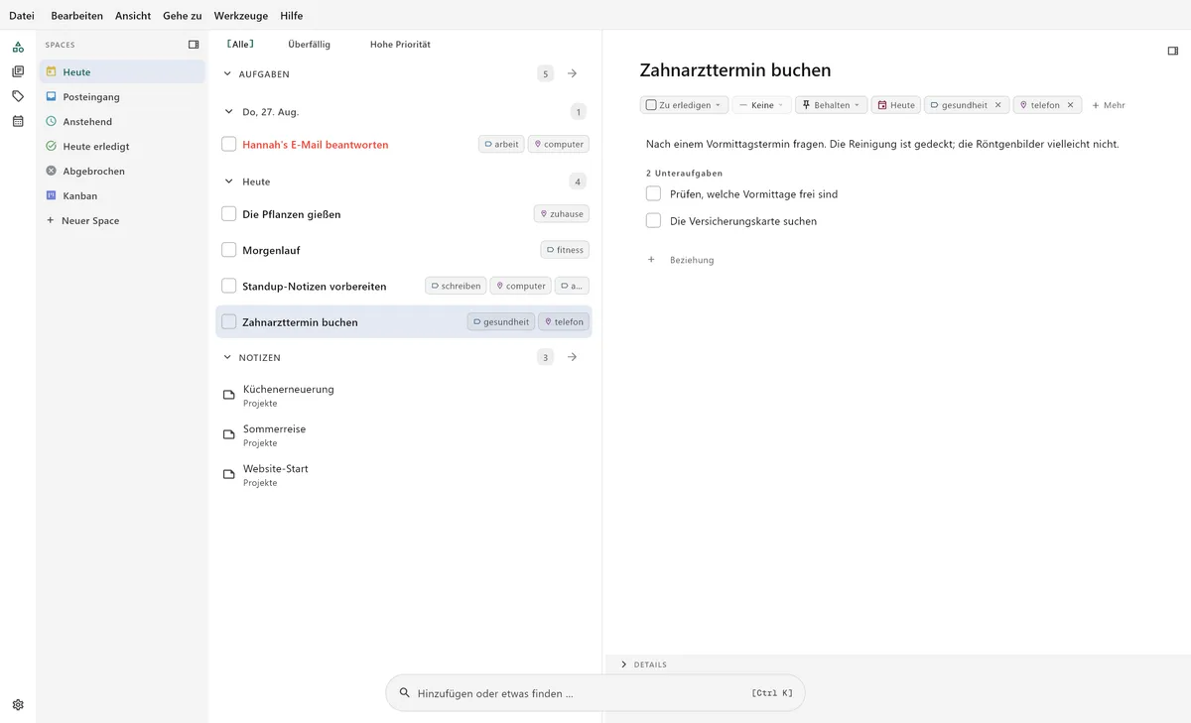Check off Die Pflanzen gießen
1191x723 pixels.
229,214
